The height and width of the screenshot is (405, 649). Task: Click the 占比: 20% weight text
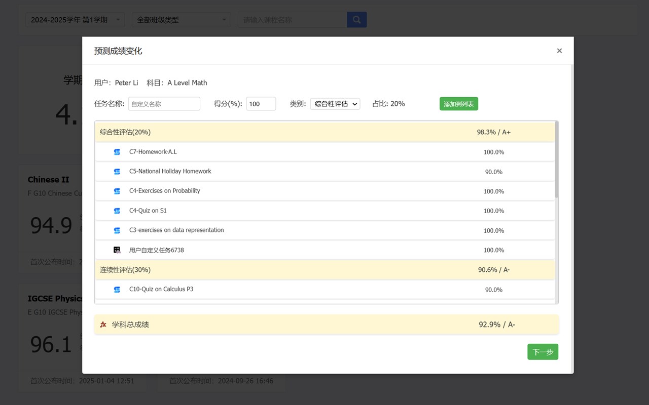(x=388, y=104)
